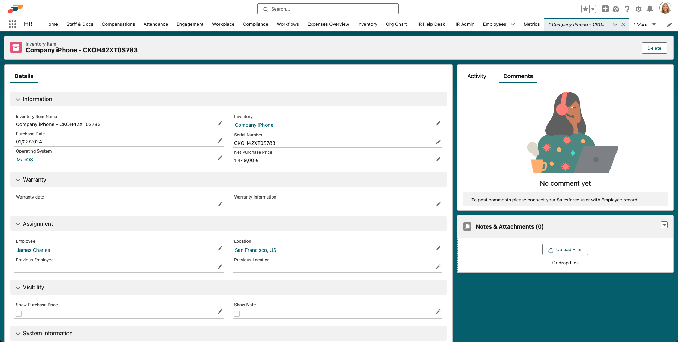Expand the System Information section
This screenshot has width=678, height=342.
[18, 333]
